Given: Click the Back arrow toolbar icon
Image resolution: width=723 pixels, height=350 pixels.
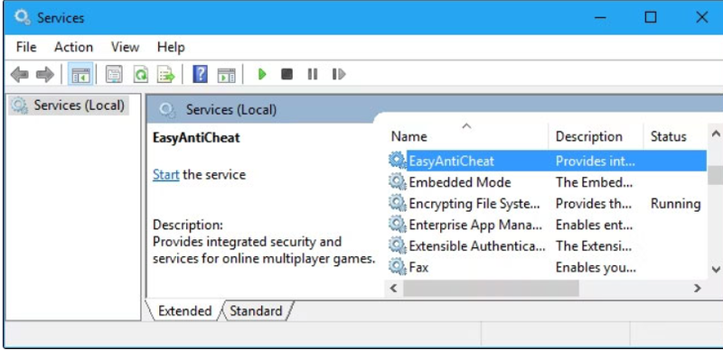Looking at the screenshot, I should click(19, 74).
